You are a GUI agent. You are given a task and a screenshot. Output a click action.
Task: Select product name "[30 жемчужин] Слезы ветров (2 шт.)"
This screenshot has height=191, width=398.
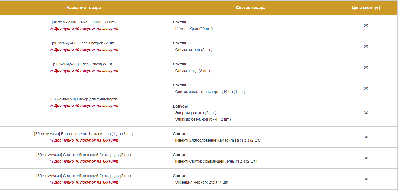(x=84, y=43)
